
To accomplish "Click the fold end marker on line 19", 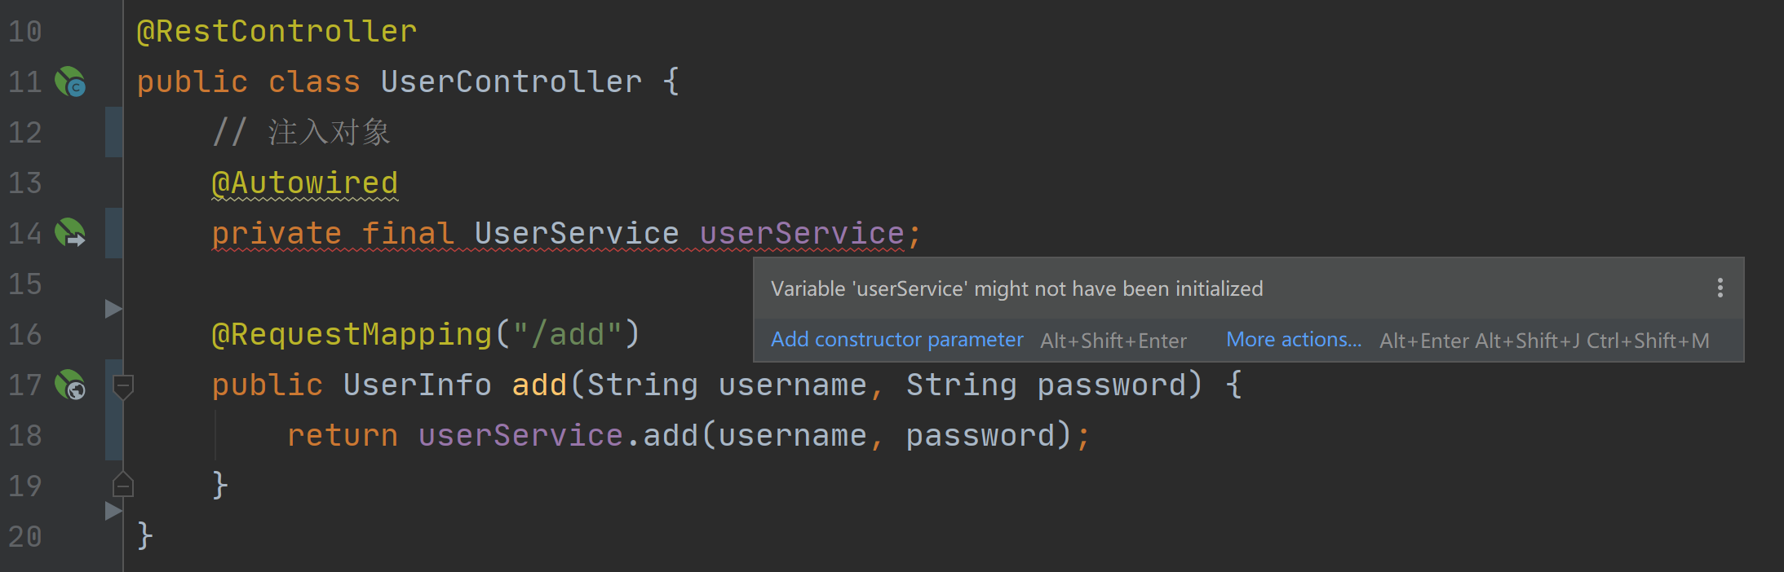I will coord(123,486).
